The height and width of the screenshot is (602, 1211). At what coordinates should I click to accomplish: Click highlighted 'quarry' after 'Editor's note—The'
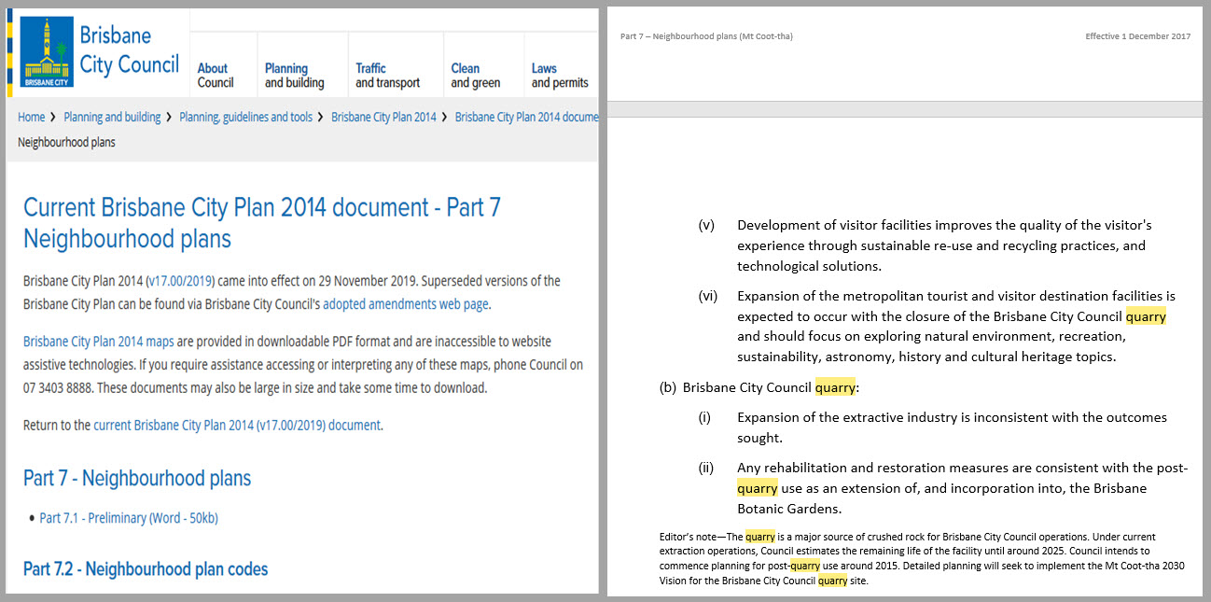[760, 537]
